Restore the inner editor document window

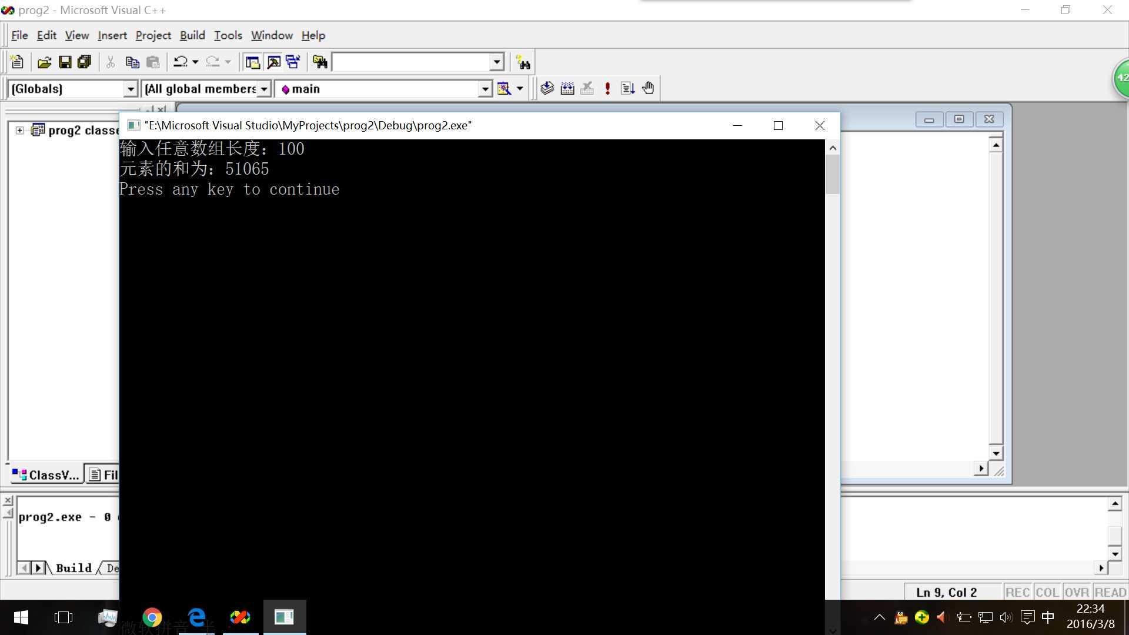pyautogui.click(x=959, y=119)
